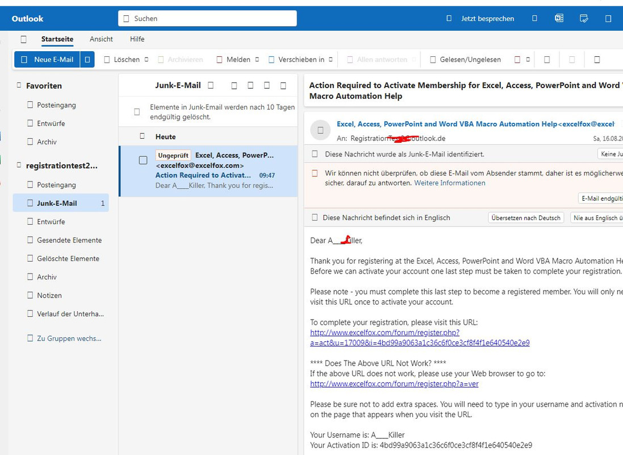Tick the checkbox of the excelfox message
This screenshot has width=623, height=455.
coord(143,160)
